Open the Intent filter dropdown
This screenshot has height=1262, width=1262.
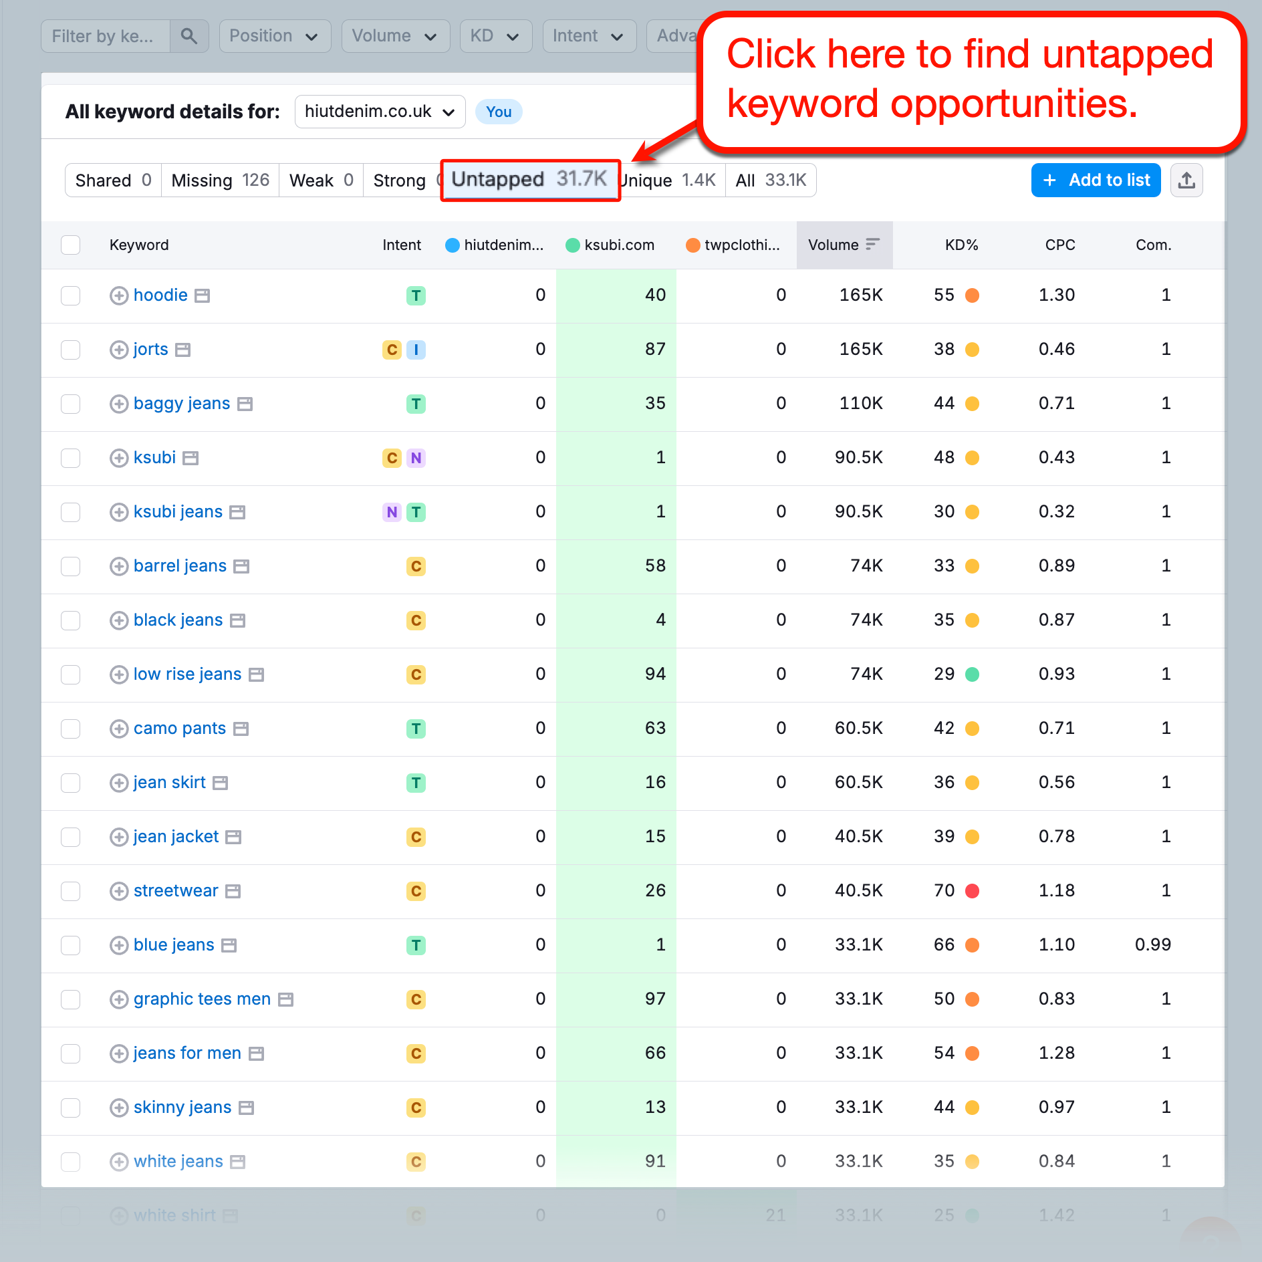point(589,36)
